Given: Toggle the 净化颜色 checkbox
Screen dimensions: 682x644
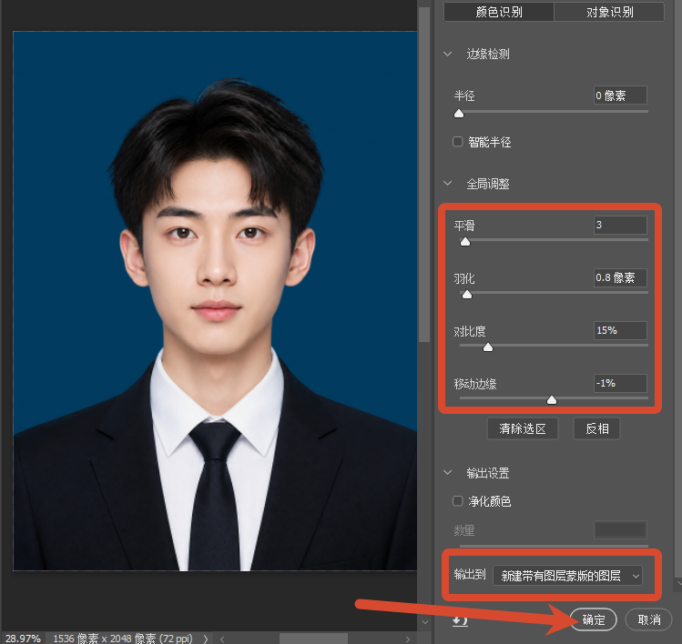Looking at the screenshot, I should pyautogui.click(x=458, y=501).
